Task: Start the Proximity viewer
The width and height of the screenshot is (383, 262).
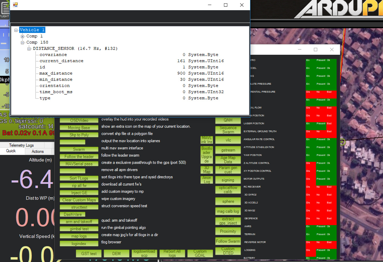Action: (x=228, y=231)
